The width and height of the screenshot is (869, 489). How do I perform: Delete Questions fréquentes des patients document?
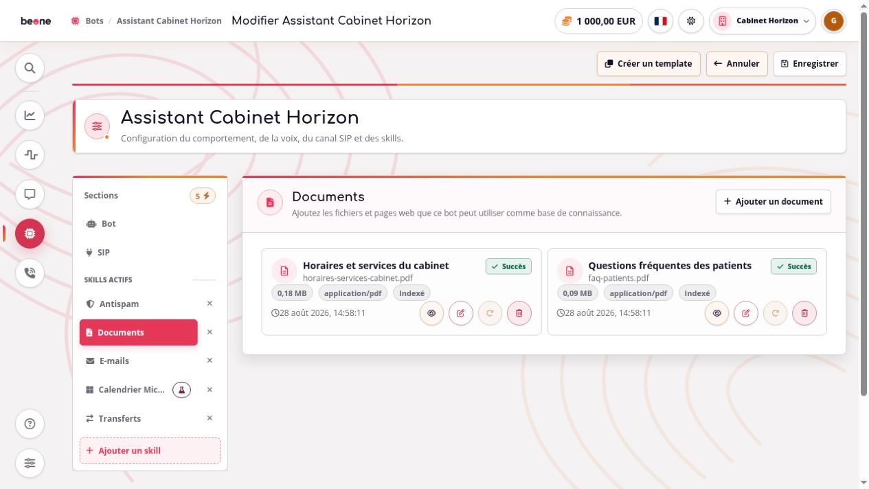[x=804, y=313]
